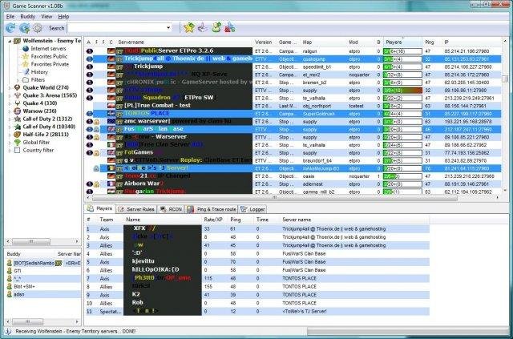513x339 pixels.
Task: Click the server list horizontal scrollbar
Action: 275,198
